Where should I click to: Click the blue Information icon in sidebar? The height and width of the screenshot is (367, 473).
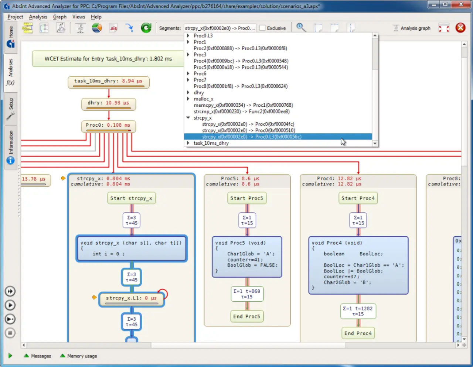click(10, 160)
